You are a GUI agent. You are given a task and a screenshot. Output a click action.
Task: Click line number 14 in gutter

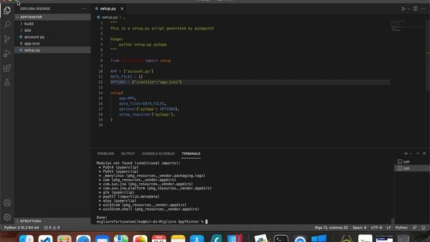(x=101, y=93)
